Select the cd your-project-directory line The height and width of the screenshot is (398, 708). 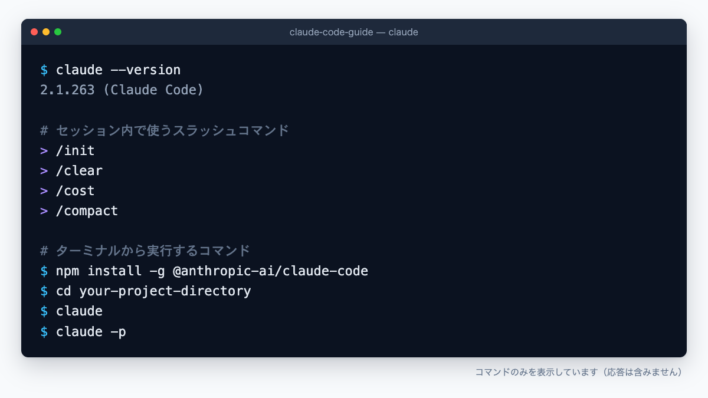(x=146, y=291)
